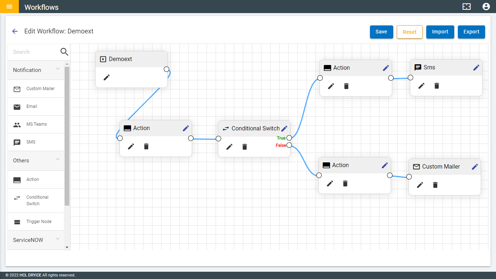
Task: Delete the Conditional Switch node via trash icon
Action: tap(245, 147)
